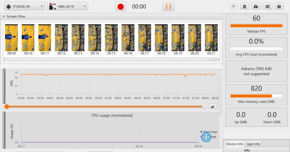The image size is (290, 152).
Task: Click the charts panel scroll down arrow
Action: click(x=220, y=147)
